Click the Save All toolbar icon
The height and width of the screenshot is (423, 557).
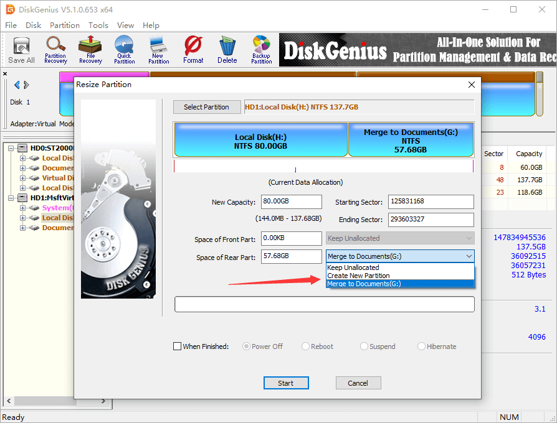(x=21, y=50)
